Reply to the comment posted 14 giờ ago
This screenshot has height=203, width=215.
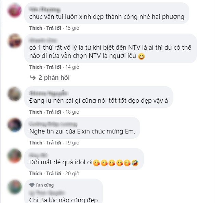coord(54,67)
